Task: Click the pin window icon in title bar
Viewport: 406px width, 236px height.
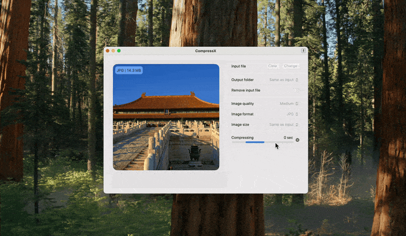Action: [x=303, y=50]
